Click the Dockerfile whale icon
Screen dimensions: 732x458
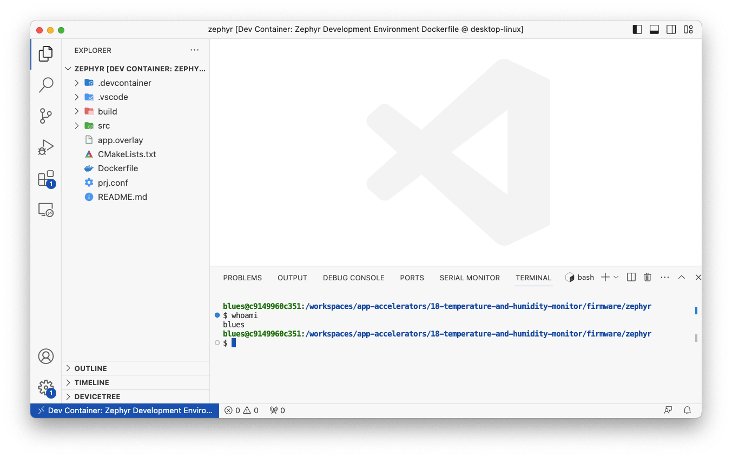(89, 168)
